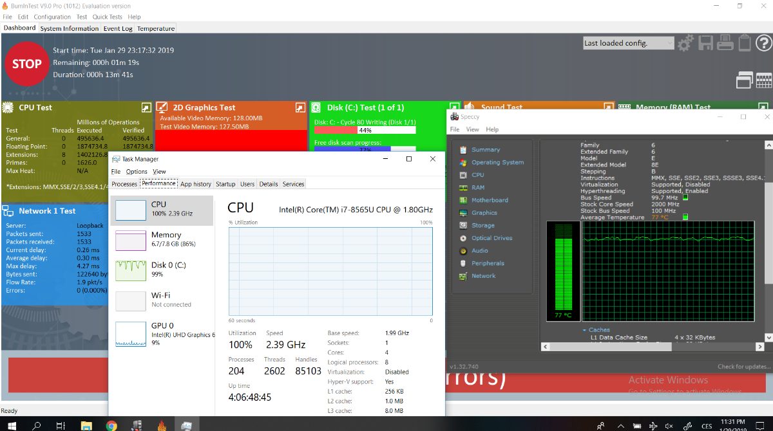773x431 pixels.
Task: Collapse the Caches section in Speccy
Action: point(584,330)
